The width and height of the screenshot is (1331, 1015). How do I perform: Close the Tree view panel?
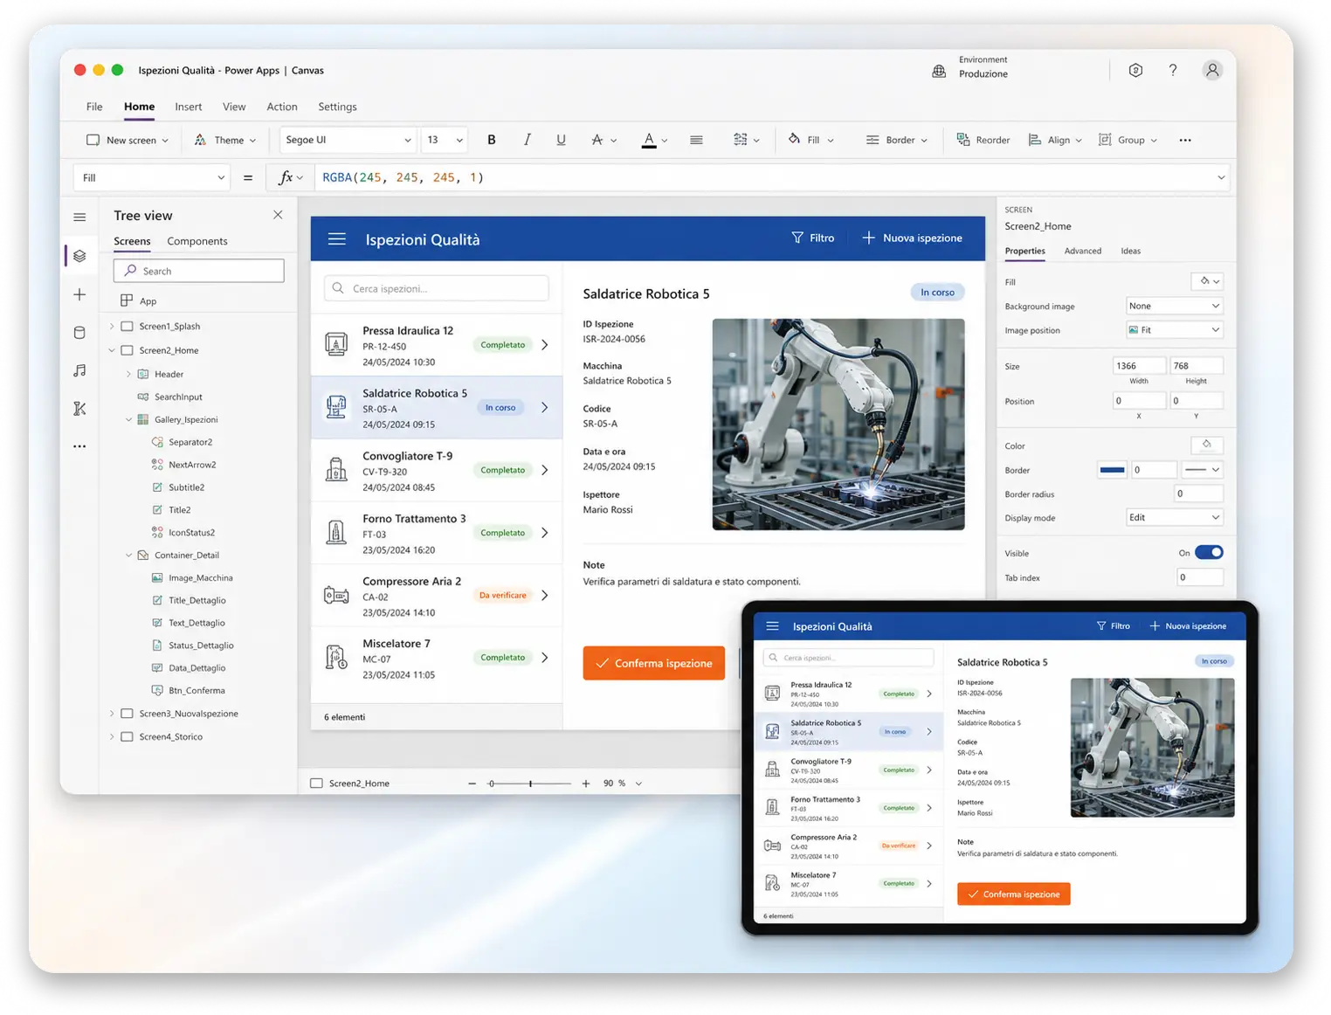[x=278, y=215]
